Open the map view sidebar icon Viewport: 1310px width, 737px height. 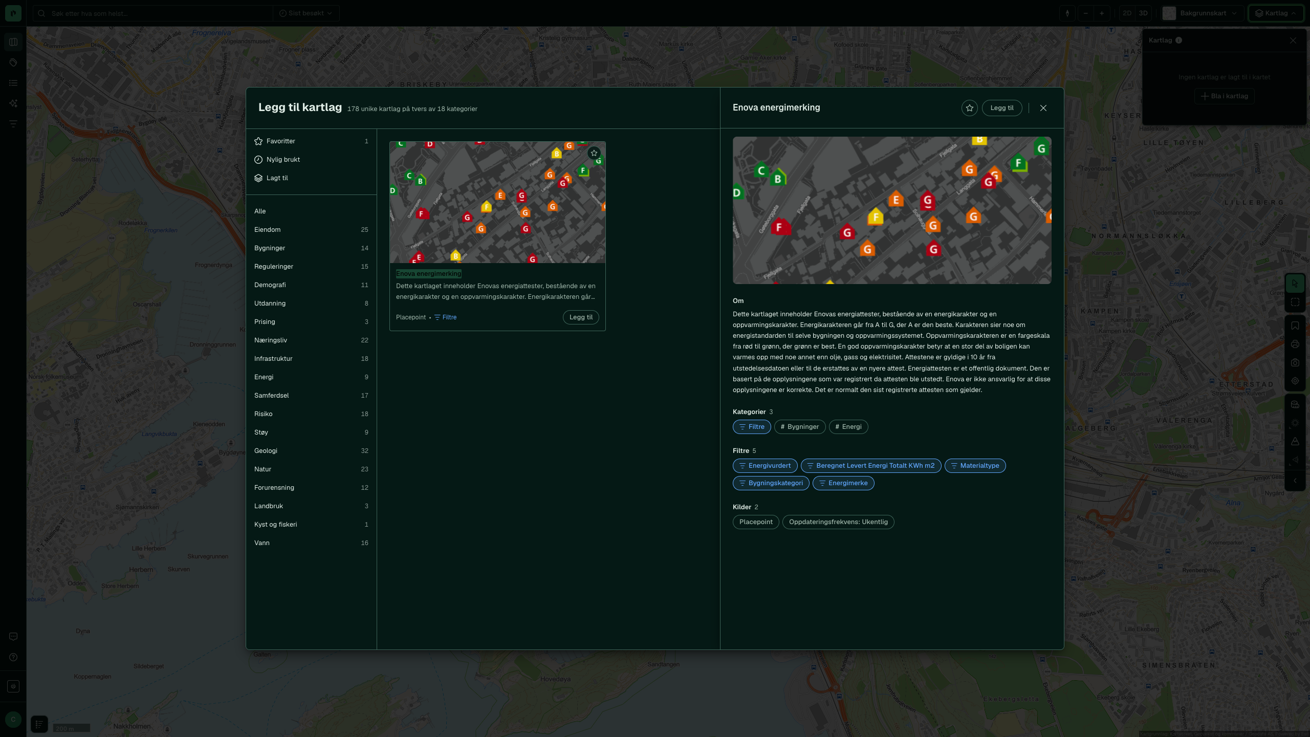(13, 42)
